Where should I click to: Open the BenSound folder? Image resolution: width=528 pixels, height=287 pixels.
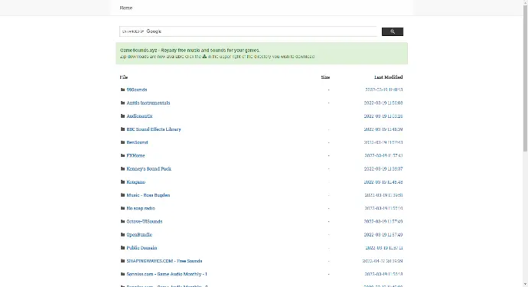(137, 142)
